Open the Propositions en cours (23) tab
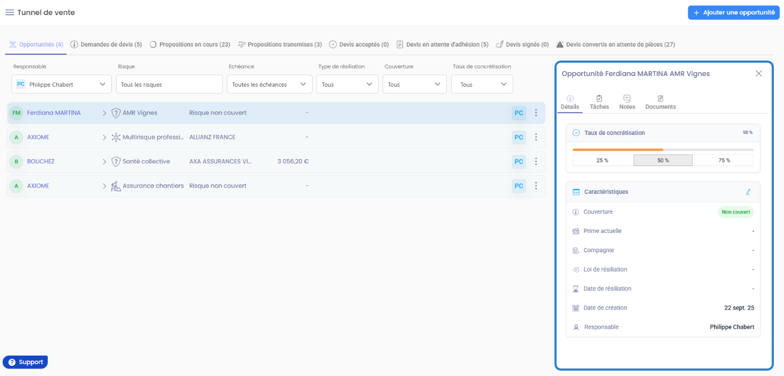 (x=189, y=44)
